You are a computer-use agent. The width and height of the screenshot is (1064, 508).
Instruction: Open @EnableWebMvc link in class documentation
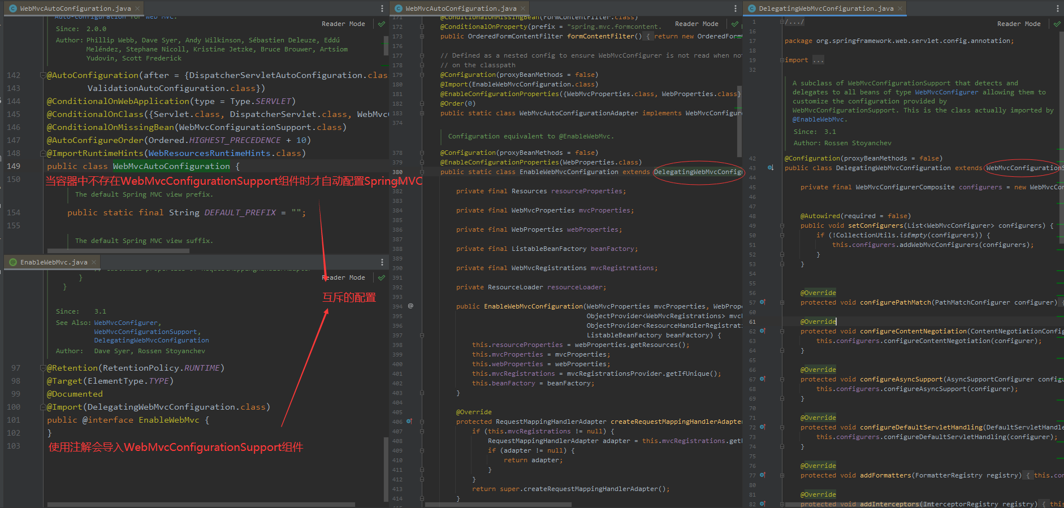818,119
